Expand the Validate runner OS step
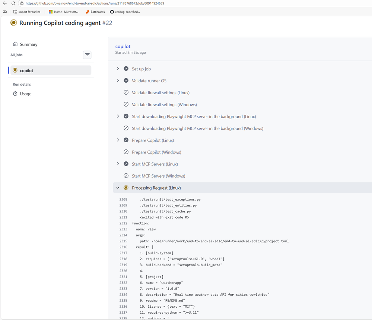The width and height of the screenshot is (372, 320). 118,81
